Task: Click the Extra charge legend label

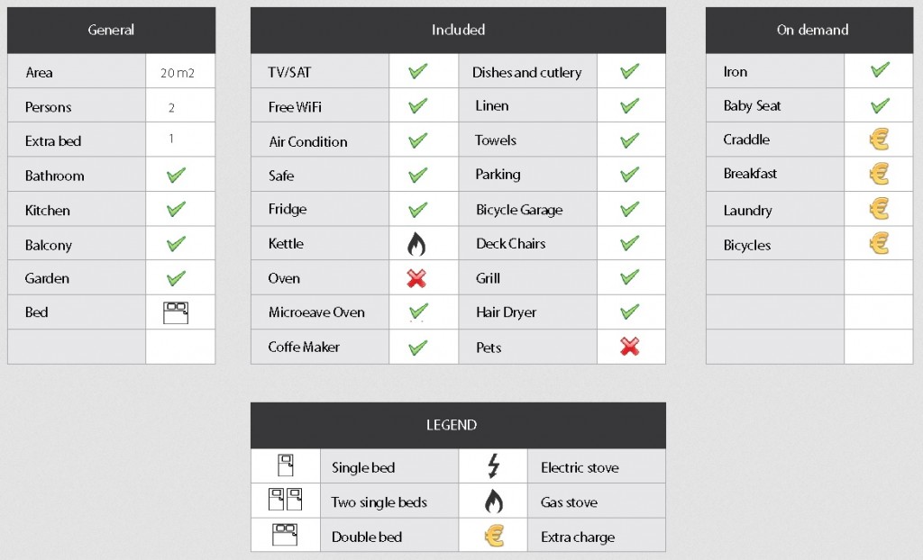Action: coord(577,537)
